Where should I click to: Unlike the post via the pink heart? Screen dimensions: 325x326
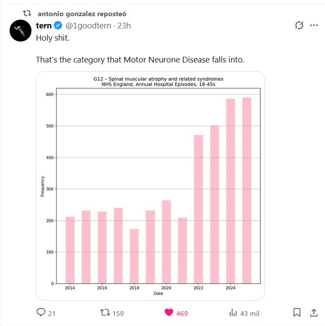[x=169, y=313]
